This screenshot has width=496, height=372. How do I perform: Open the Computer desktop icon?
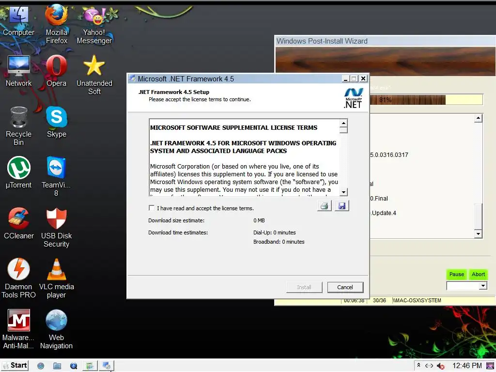point(18,21)
